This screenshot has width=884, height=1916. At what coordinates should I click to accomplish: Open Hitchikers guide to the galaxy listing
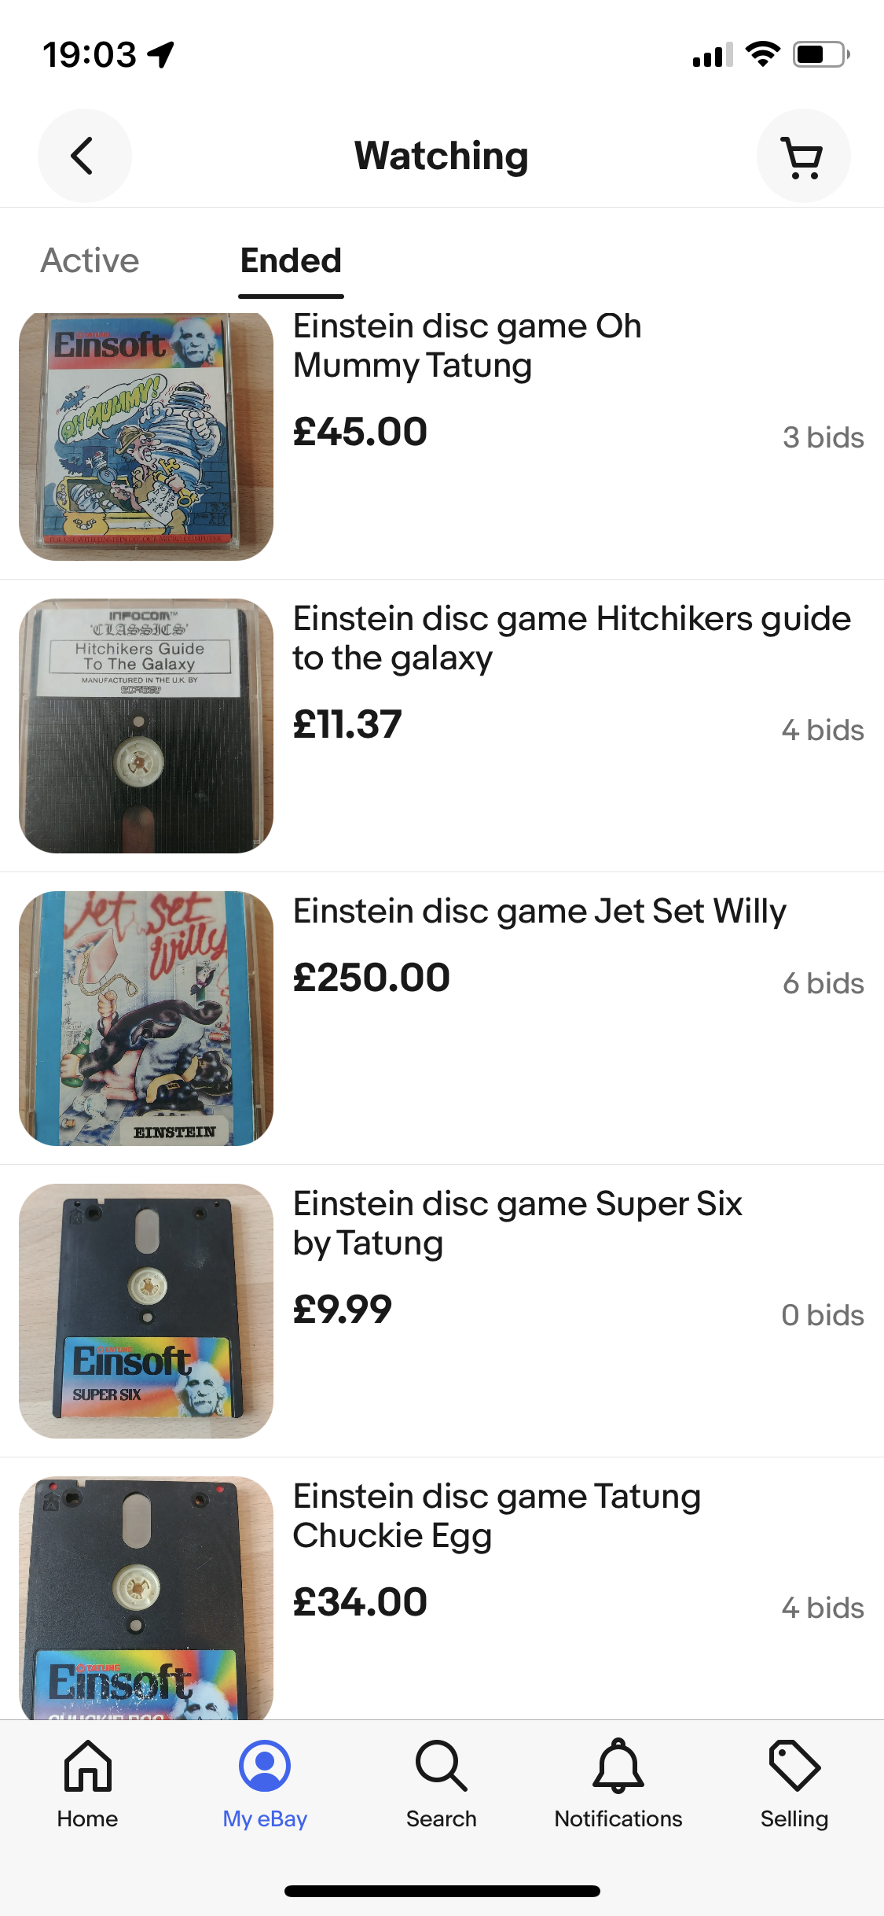(x=571, y=638)
